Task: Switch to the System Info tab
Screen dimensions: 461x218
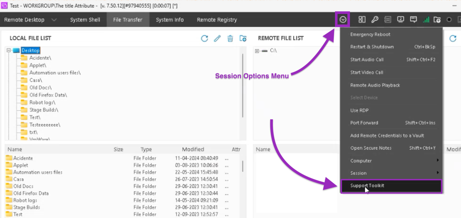Action: [170, 20]
